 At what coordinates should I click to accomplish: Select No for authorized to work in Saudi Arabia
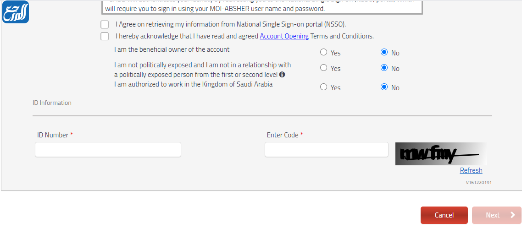[x=384, y=87]
